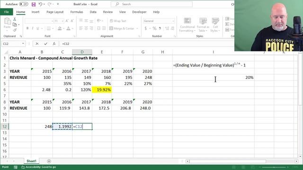This screenshot has height=170, width=303.
Task: Confirm formula with checkmark button
Action: point(45,44)
